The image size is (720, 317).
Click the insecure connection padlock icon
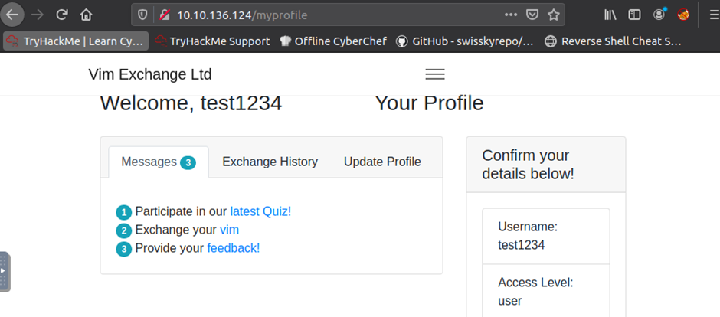click(165, 15)
